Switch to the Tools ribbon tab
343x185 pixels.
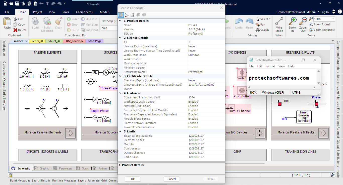point(66,12)
